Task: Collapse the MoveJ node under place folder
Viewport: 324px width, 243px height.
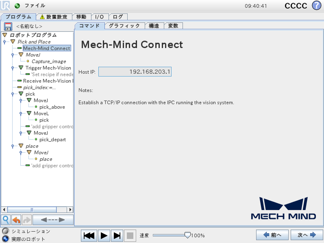Action: pyautogui.click(x=29, y=152)
